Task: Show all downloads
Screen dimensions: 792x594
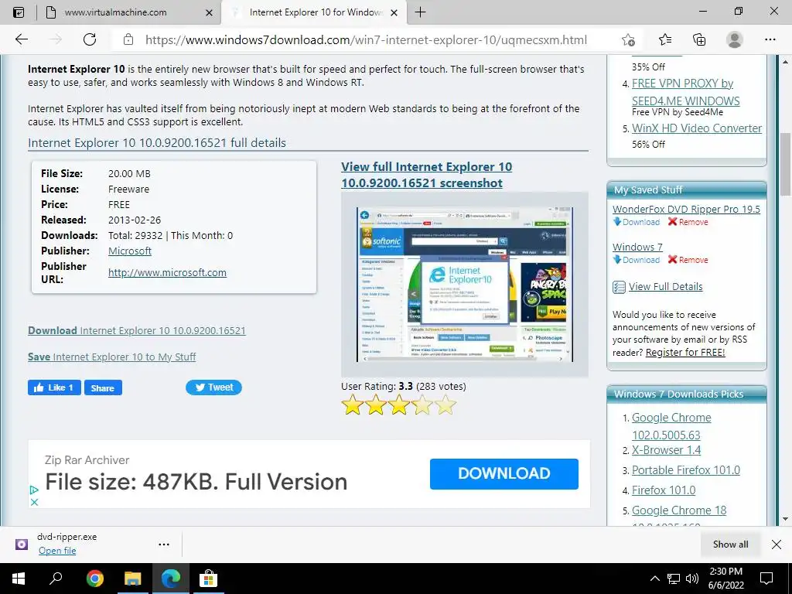Action: [730, 544]
